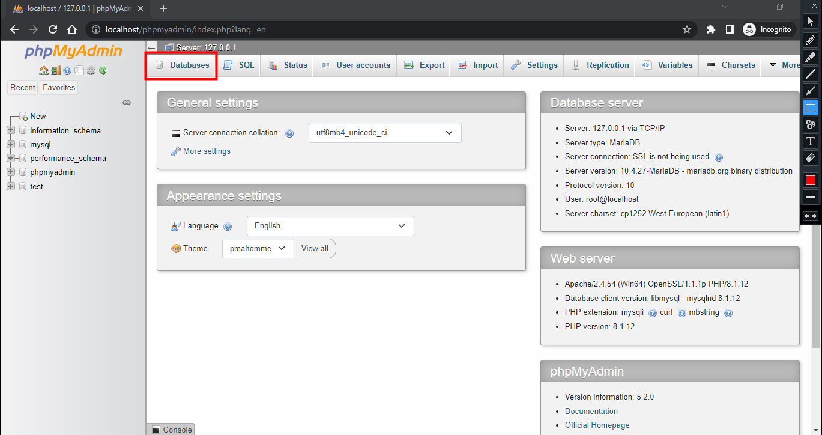Open the More settings link
Screen dimensions: 822x435
pos(206,151)
